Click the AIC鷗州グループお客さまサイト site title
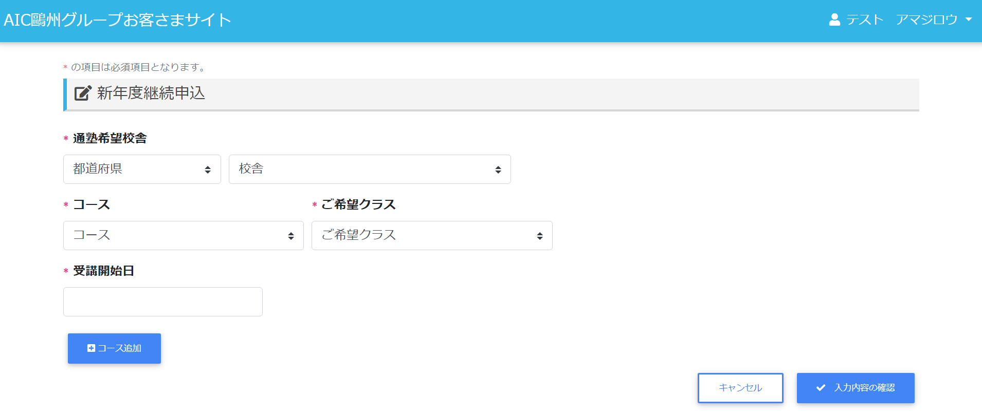982x413 pixels. click(x=117, y=20)
